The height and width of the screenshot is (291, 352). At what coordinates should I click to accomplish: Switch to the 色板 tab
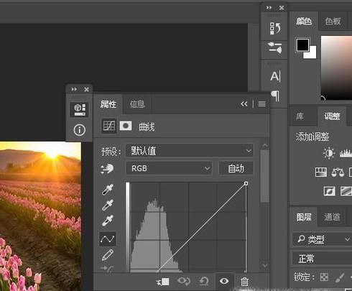click(x=333, y=22)
